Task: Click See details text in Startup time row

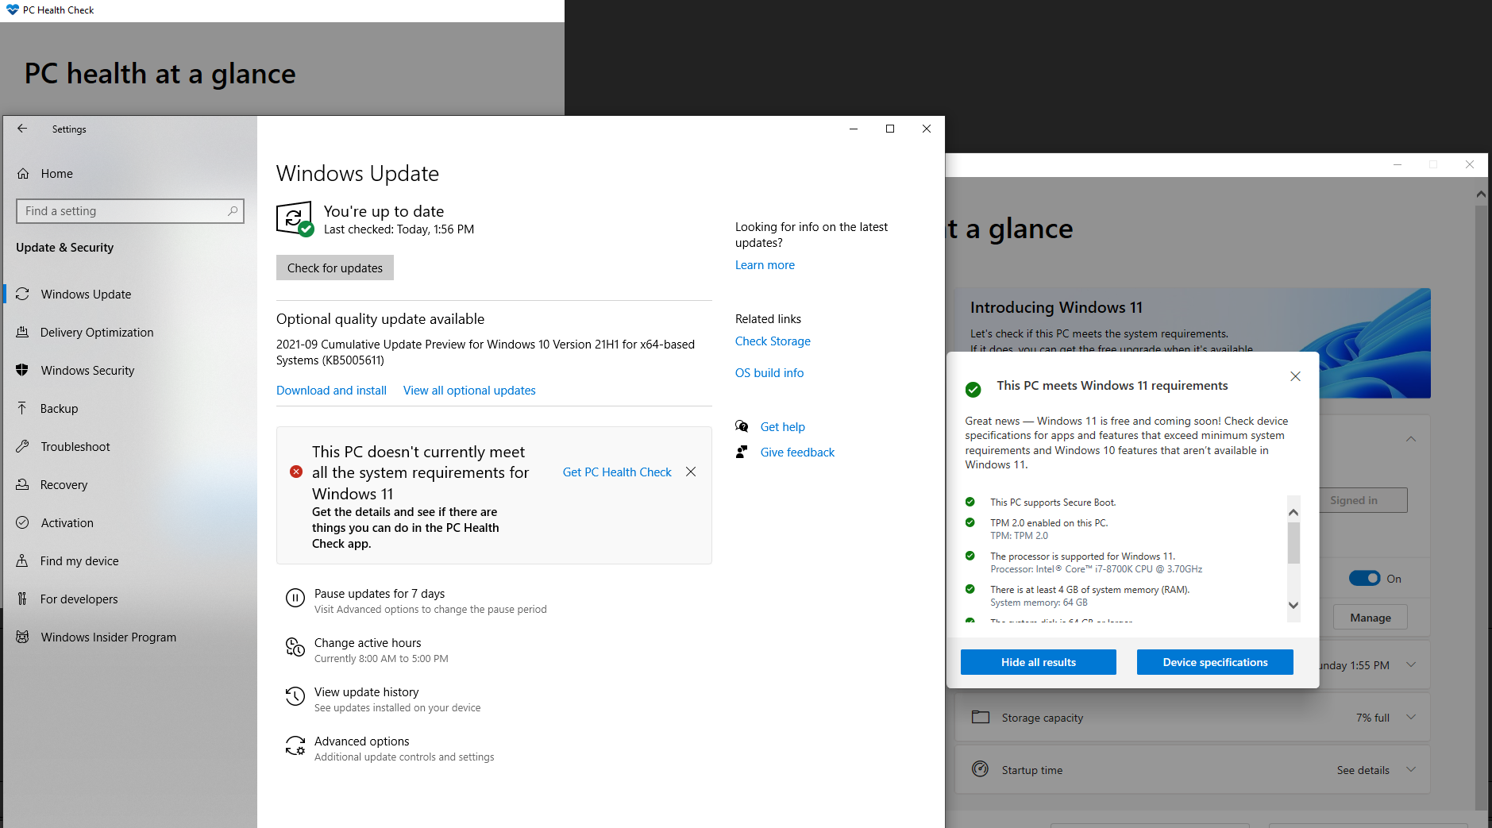Action: 1363,770
